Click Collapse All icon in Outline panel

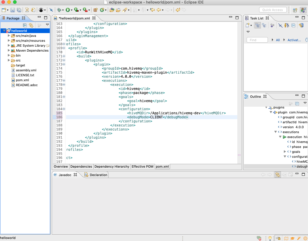pyautogui.click(x=297, y=104)
